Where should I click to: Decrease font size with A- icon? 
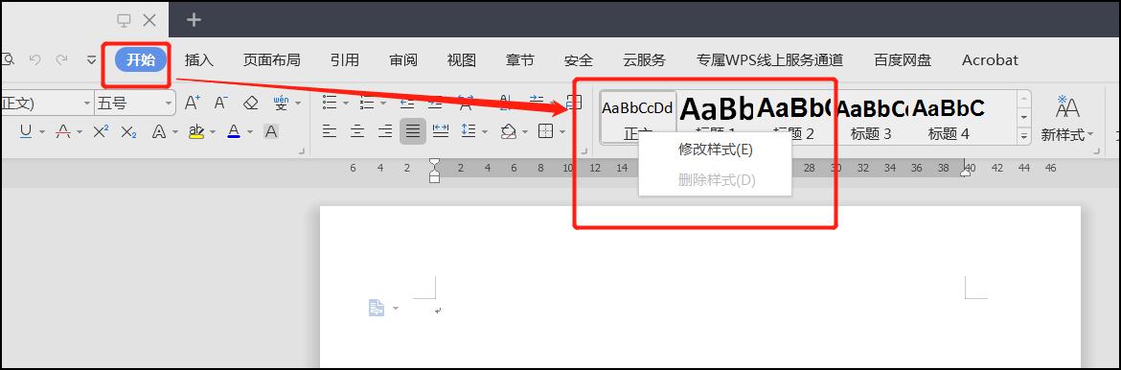tap(221, 104)
